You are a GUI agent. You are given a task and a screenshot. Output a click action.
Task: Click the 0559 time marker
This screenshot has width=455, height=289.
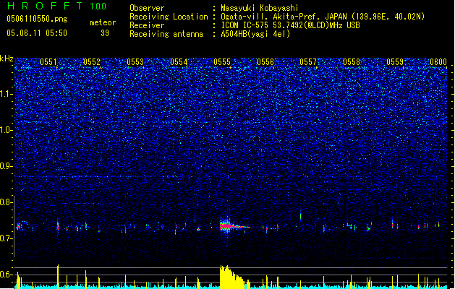[395, 62]
